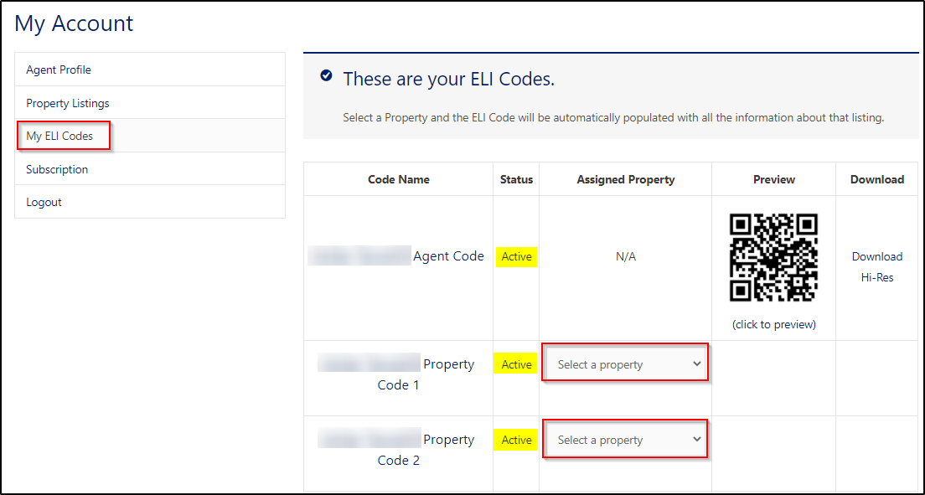Open the Subscription section

pos(57,169)
